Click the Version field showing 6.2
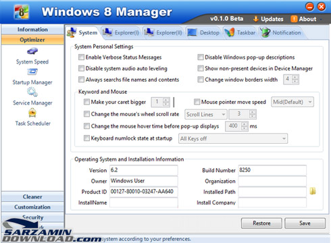331x243 pixels. click(x=144, y=170)
